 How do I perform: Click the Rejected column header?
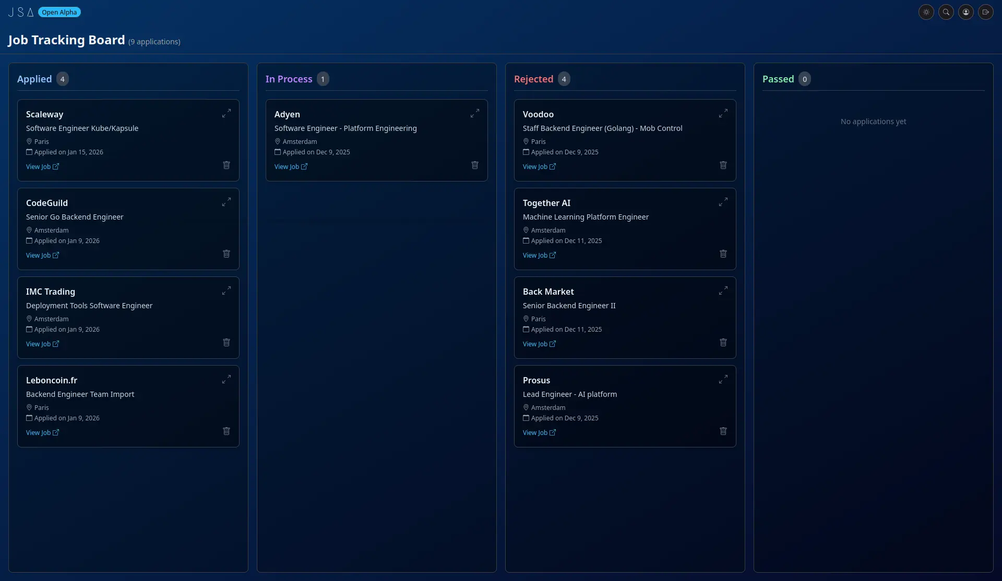[533, 79]
